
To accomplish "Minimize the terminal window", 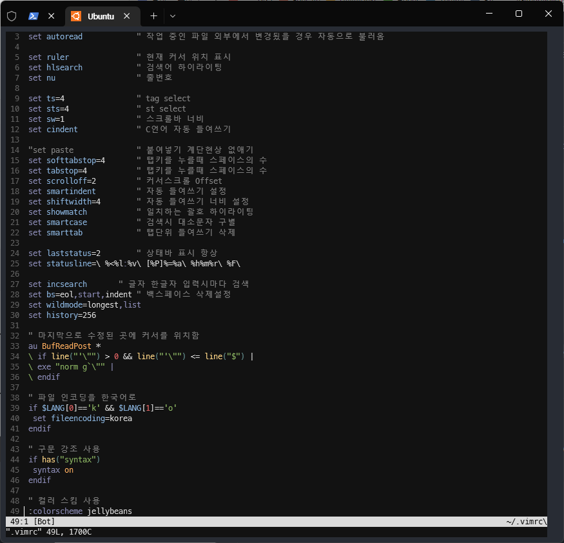I will pyautogui.click(x=489, y=14).
